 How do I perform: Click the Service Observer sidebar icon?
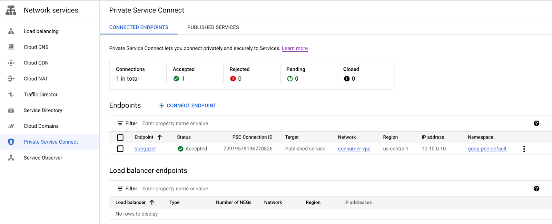click(11, 158)
